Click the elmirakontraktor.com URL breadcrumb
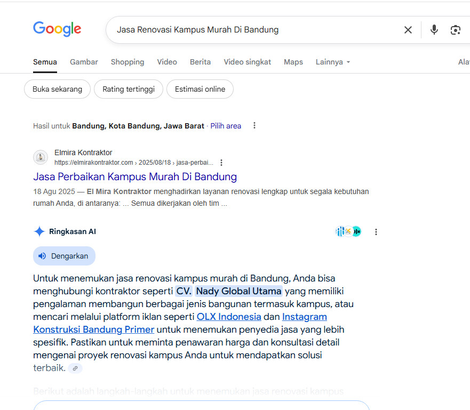 (134, 163)
